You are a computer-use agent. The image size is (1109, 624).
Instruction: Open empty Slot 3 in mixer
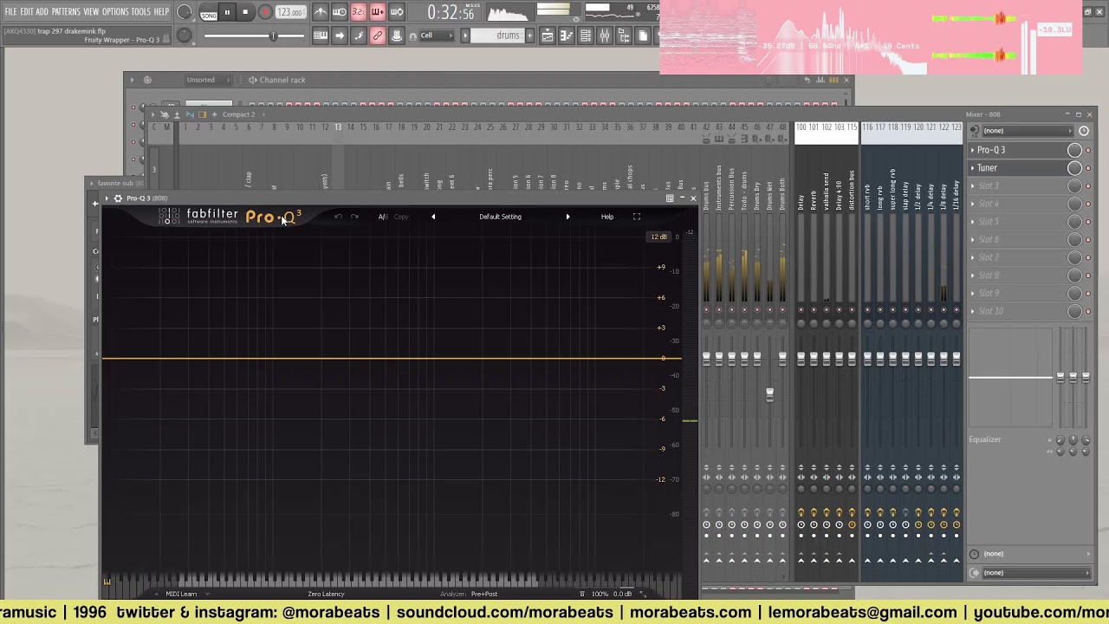click(1016, 185)
